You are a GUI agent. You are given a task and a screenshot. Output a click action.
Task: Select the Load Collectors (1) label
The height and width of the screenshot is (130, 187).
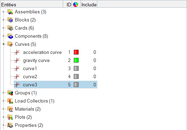[x=35, y=101]
